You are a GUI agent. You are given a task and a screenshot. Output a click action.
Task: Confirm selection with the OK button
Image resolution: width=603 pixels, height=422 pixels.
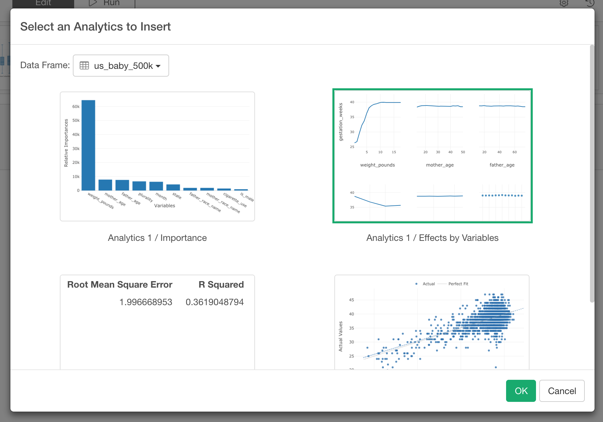pyautogui.click(x=521, y=391)
